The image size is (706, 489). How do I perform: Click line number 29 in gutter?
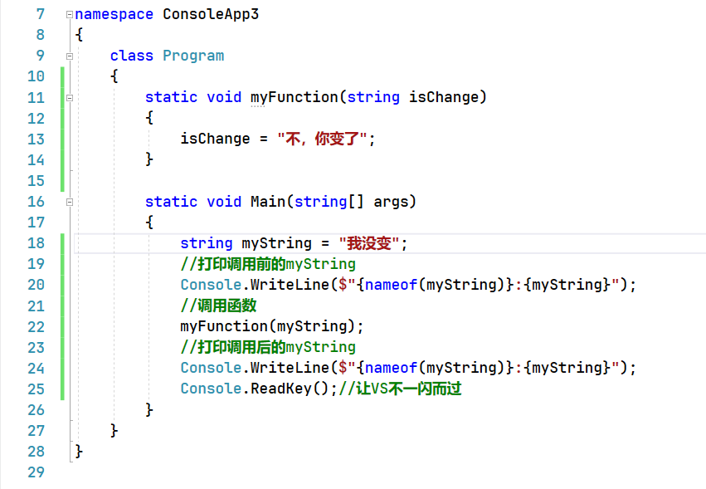point(36,472)
